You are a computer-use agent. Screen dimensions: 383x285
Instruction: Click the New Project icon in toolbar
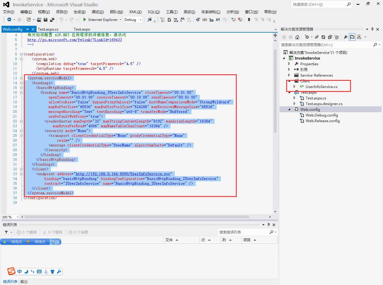pyautogui.click(x=29, y=20)
